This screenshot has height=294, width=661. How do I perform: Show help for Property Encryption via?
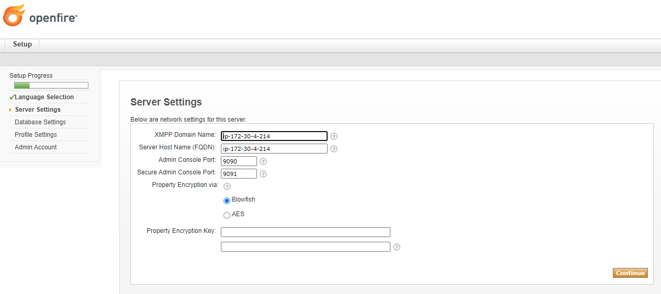click(227, 186)
